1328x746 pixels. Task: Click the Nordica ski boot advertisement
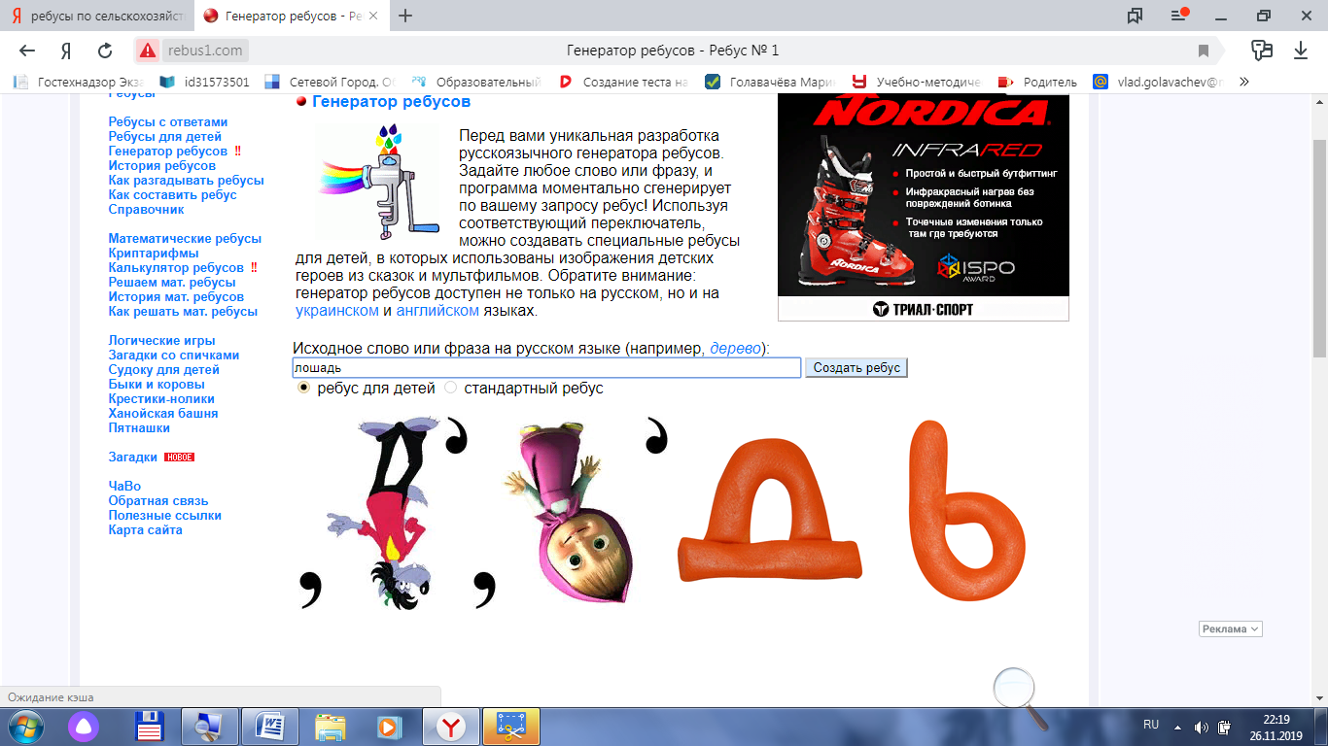(x=924, y=208)
